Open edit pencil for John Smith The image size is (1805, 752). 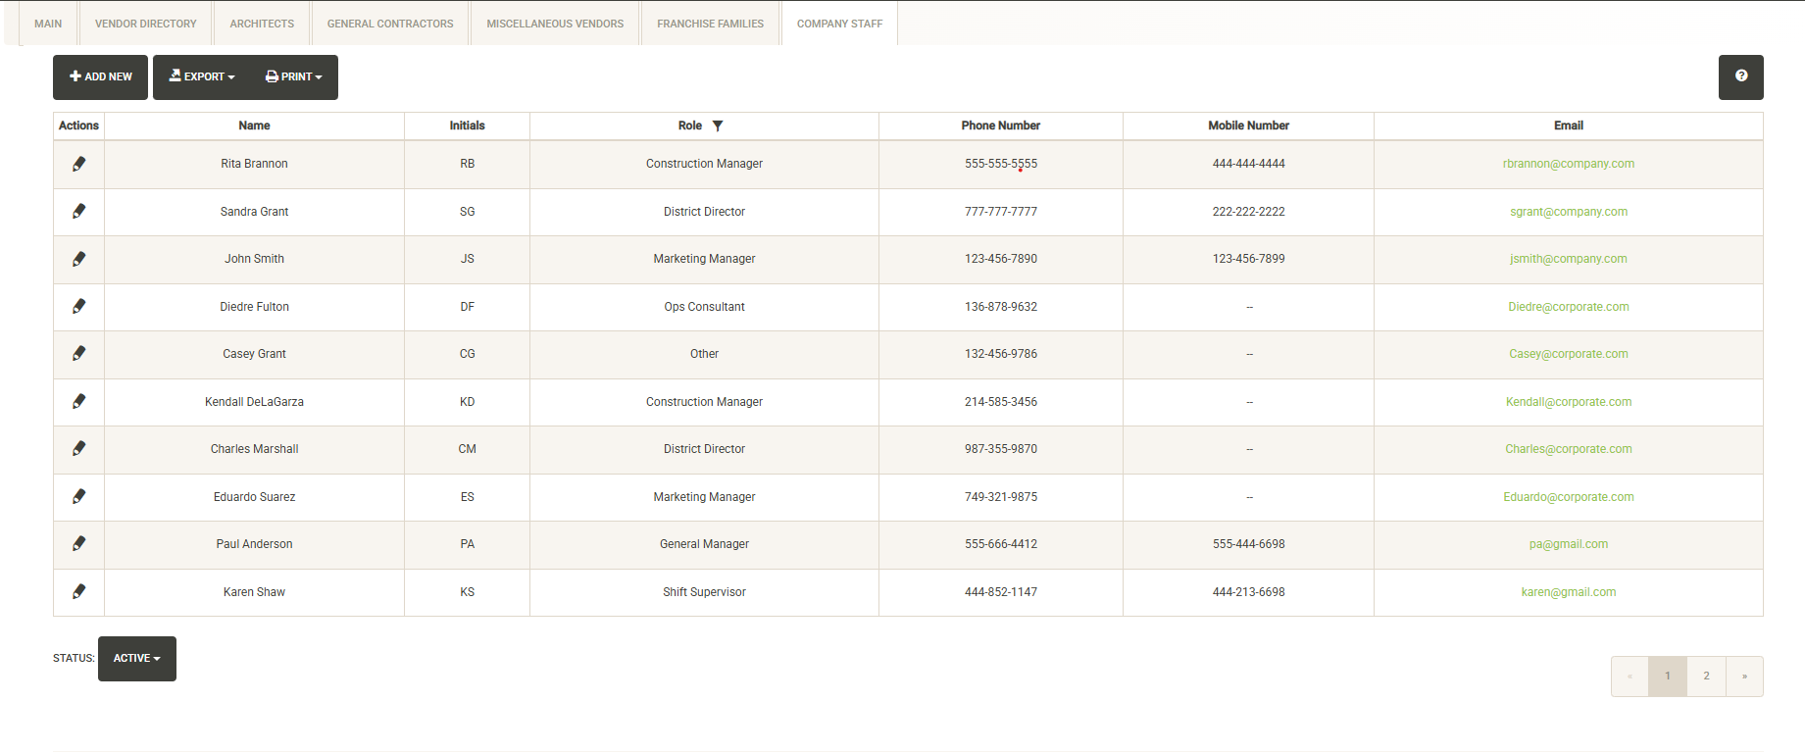[78, 259]
